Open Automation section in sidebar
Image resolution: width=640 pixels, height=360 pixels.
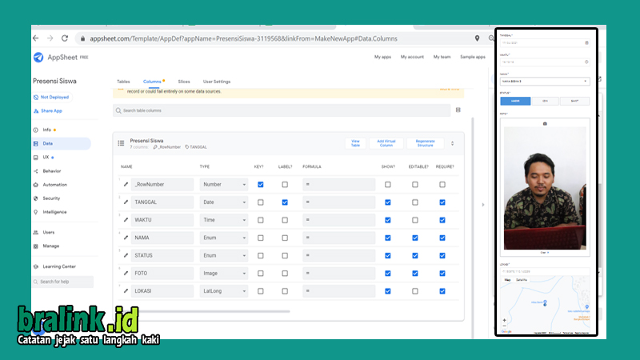(x=54, y=185)
